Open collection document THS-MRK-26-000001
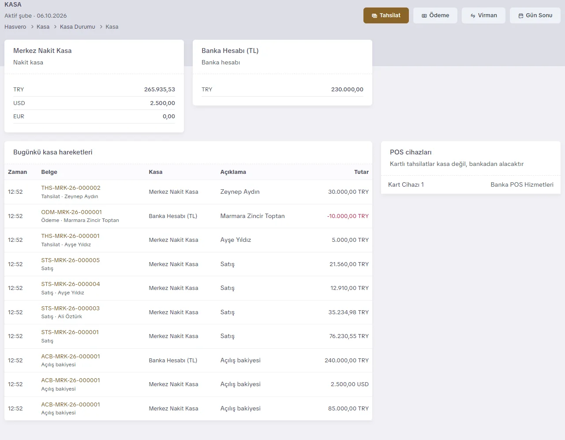Screen dimensions: 565x440 point(71,236)
